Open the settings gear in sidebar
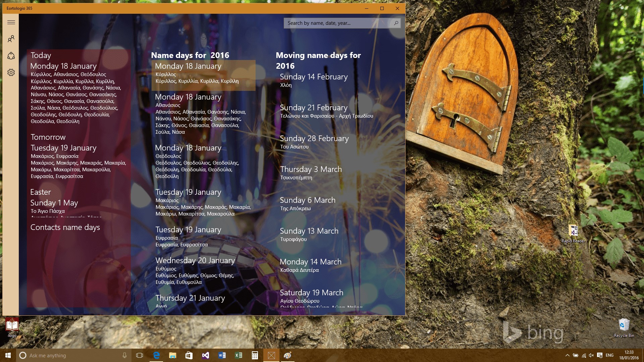644x362 pixels. point(11,72)
